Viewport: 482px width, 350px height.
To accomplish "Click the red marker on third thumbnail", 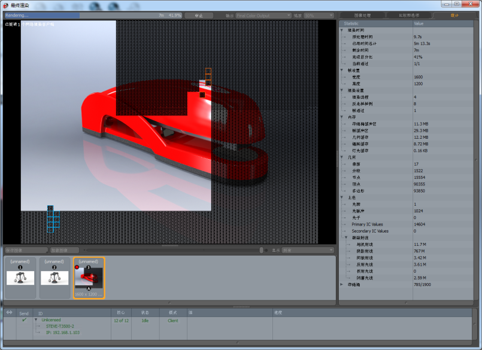I will point(77,267).
